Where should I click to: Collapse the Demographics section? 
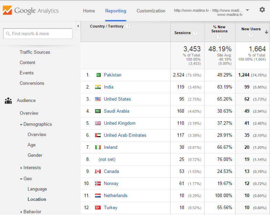[21, 124]
